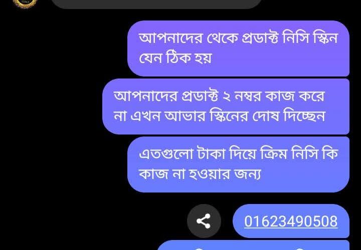
Task: Open the phone number link 01623490508
Action: (x=291, y=221)
